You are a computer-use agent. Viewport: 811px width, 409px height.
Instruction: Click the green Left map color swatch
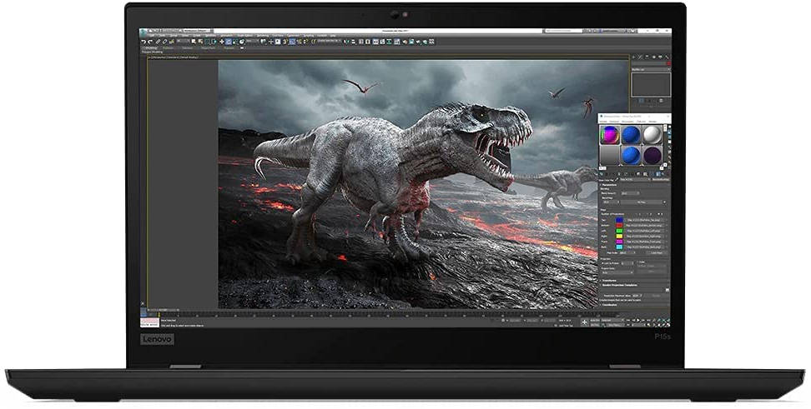coord(619,231)
